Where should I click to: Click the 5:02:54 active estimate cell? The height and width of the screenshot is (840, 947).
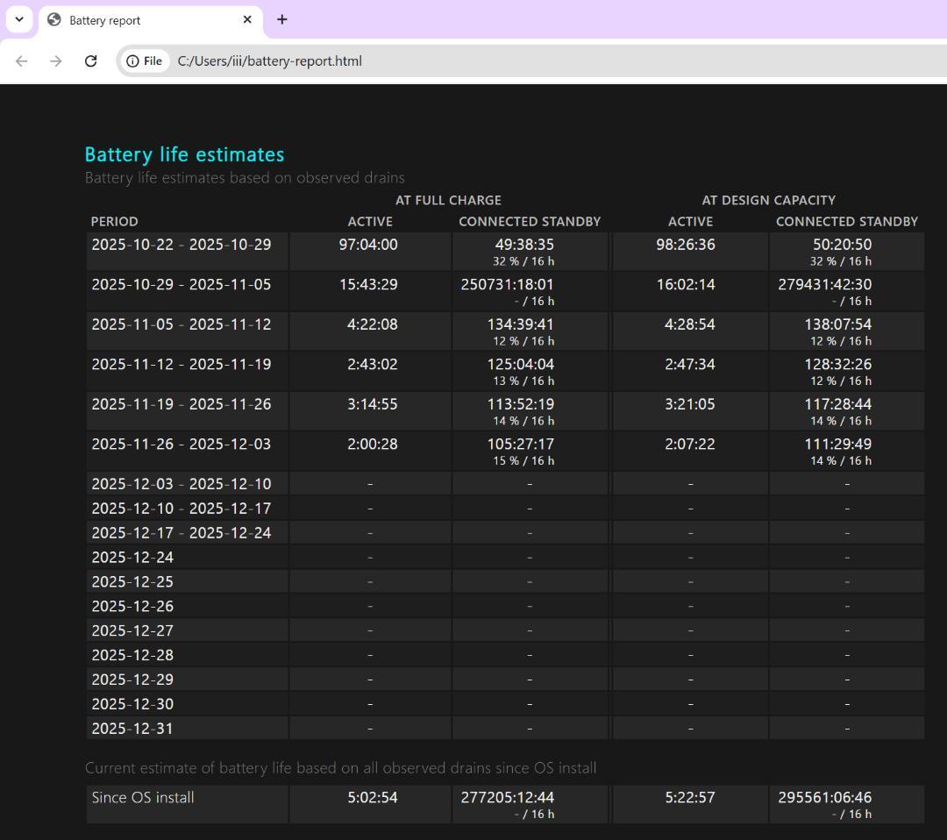(372, 797)
